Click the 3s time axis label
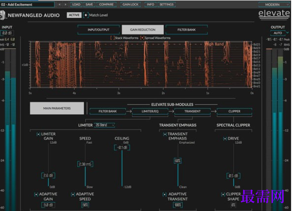The height and width of the screenshot is (211, 293). 119,93
